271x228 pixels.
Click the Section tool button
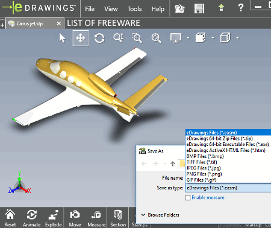coord(118,218)
